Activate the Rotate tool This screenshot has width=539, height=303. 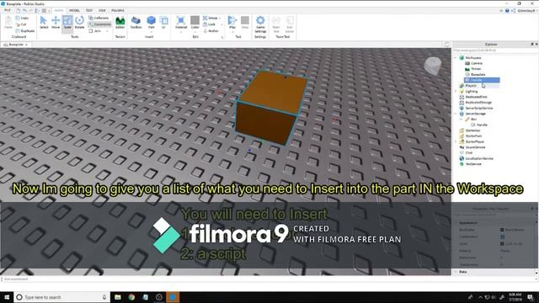pyautogui.click(x=79, y=23)
